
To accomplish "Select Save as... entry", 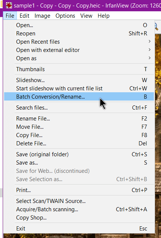I will [x=79, y=163].
